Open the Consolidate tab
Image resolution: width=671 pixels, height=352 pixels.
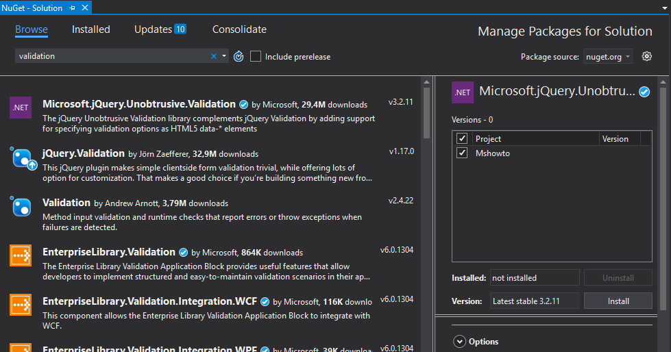click(x=239, y=29)
